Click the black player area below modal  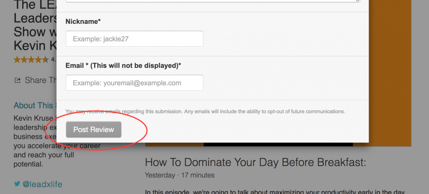[278, 144]
